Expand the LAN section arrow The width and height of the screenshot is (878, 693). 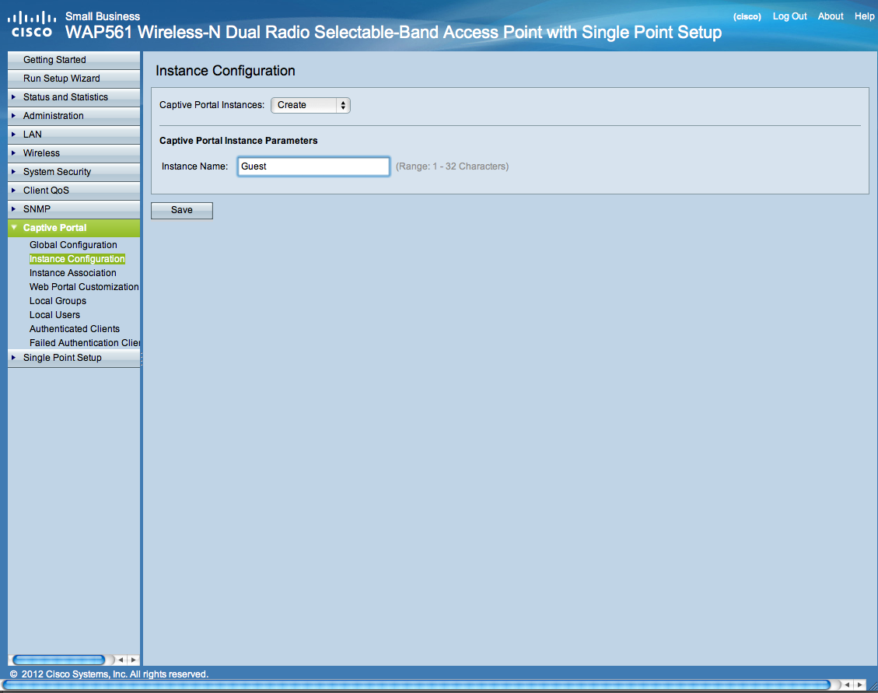point(13,134)
